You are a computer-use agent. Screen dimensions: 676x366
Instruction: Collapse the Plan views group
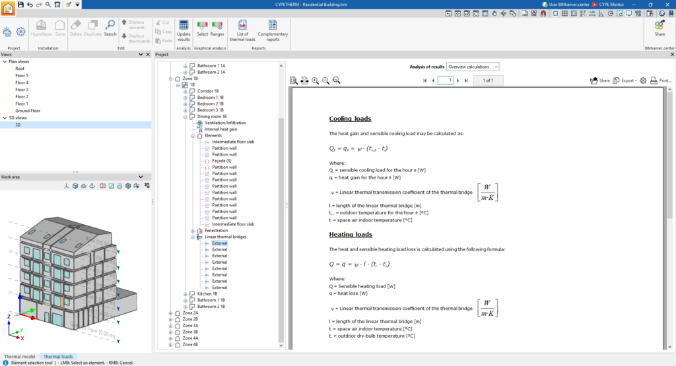click(x=5, y=61)
